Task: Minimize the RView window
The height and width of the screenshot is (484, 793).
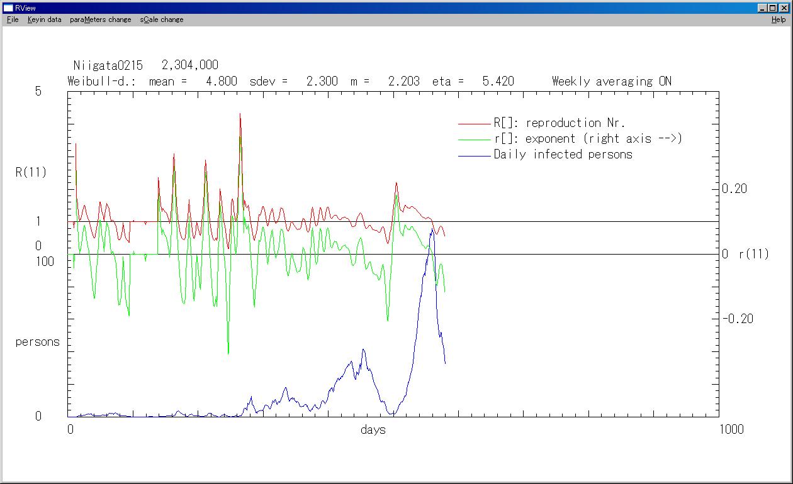Action: pyautogui.click(x=763, y=8)
